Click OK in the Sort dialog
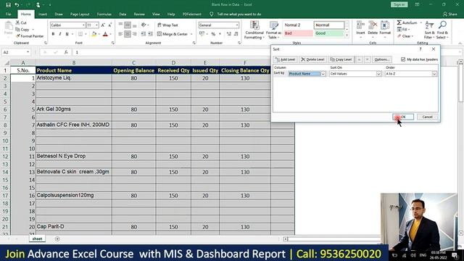Screen dimensions: 464x261 point(403,117)
